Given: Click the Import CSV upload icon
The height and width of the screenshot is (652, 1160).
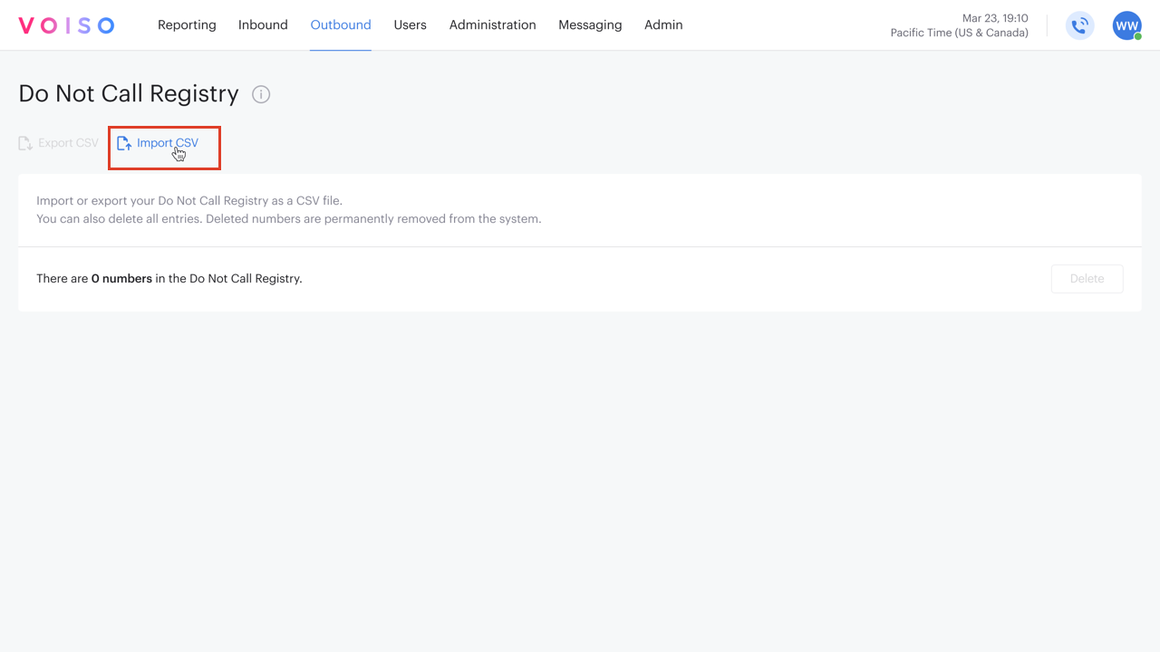Looking at the screenshot, I should [x=125, y=142].
